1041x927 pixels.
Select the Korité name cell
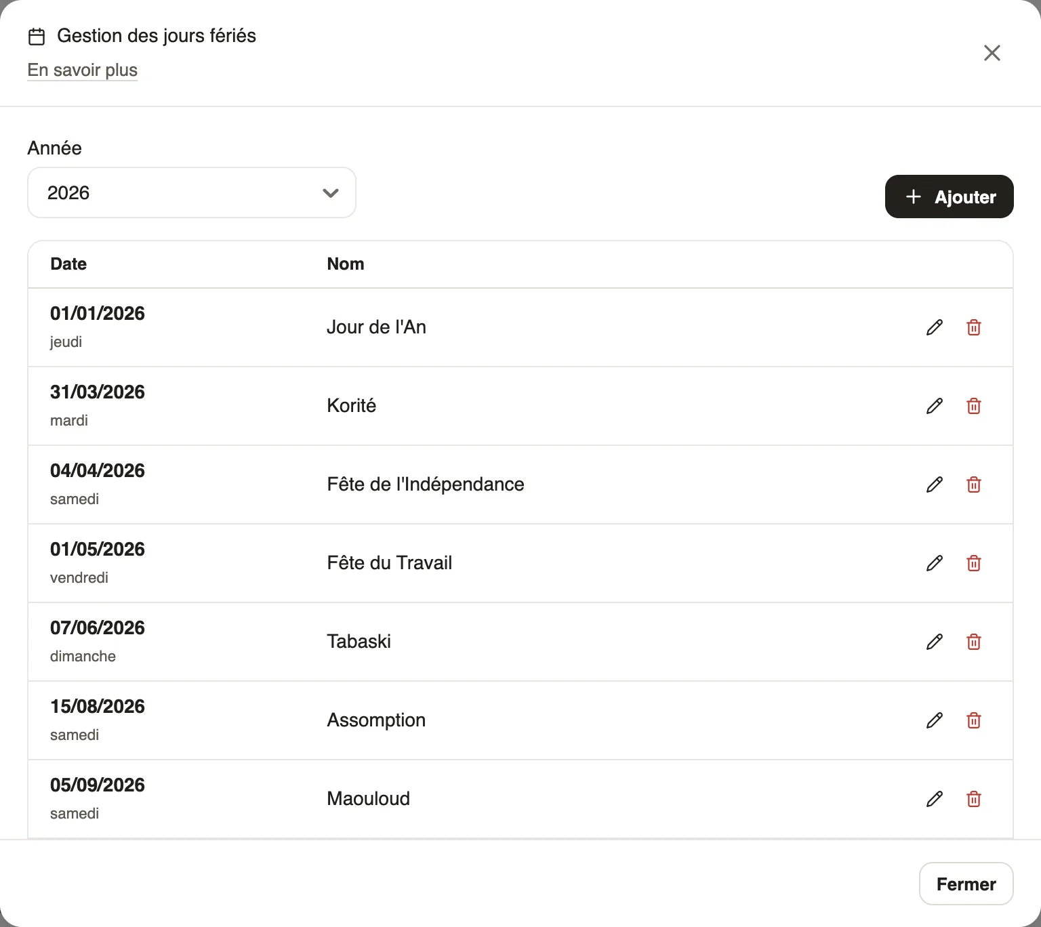coord(352,406)
